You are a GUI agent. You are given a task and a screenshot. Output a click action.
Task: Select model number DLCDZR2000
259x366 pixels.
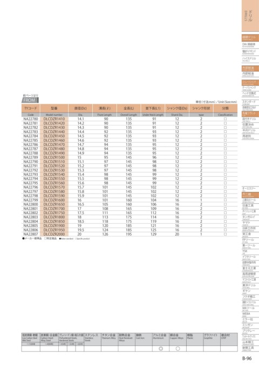[54, 234]
